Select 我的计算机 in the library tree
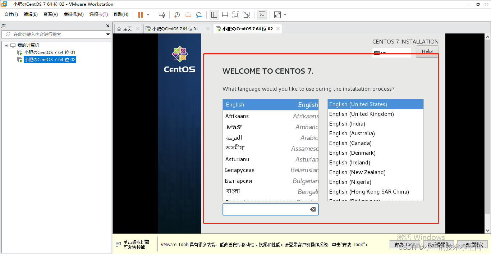Viewport: 491px width, 254px height. coord(28,45)
